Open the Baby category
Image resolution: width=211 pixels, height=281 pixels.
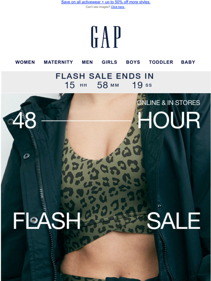coord(188,62)
